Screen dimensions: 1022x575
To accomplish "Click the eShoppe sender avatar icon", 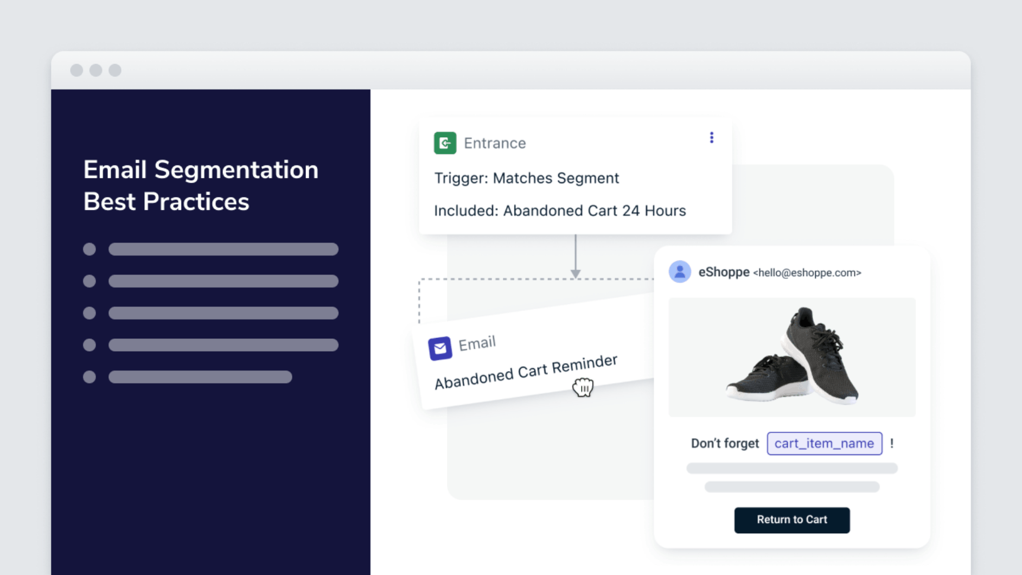I will [x=681, y=272].
